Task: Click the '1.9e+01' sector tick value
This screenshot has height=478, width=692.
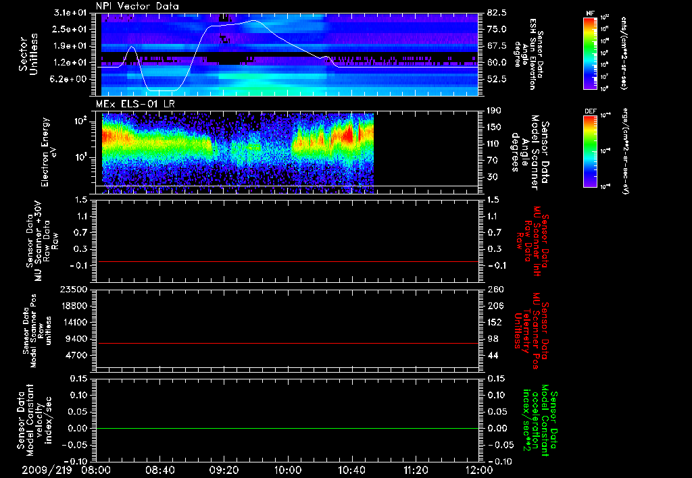Action: coord(70,46)
